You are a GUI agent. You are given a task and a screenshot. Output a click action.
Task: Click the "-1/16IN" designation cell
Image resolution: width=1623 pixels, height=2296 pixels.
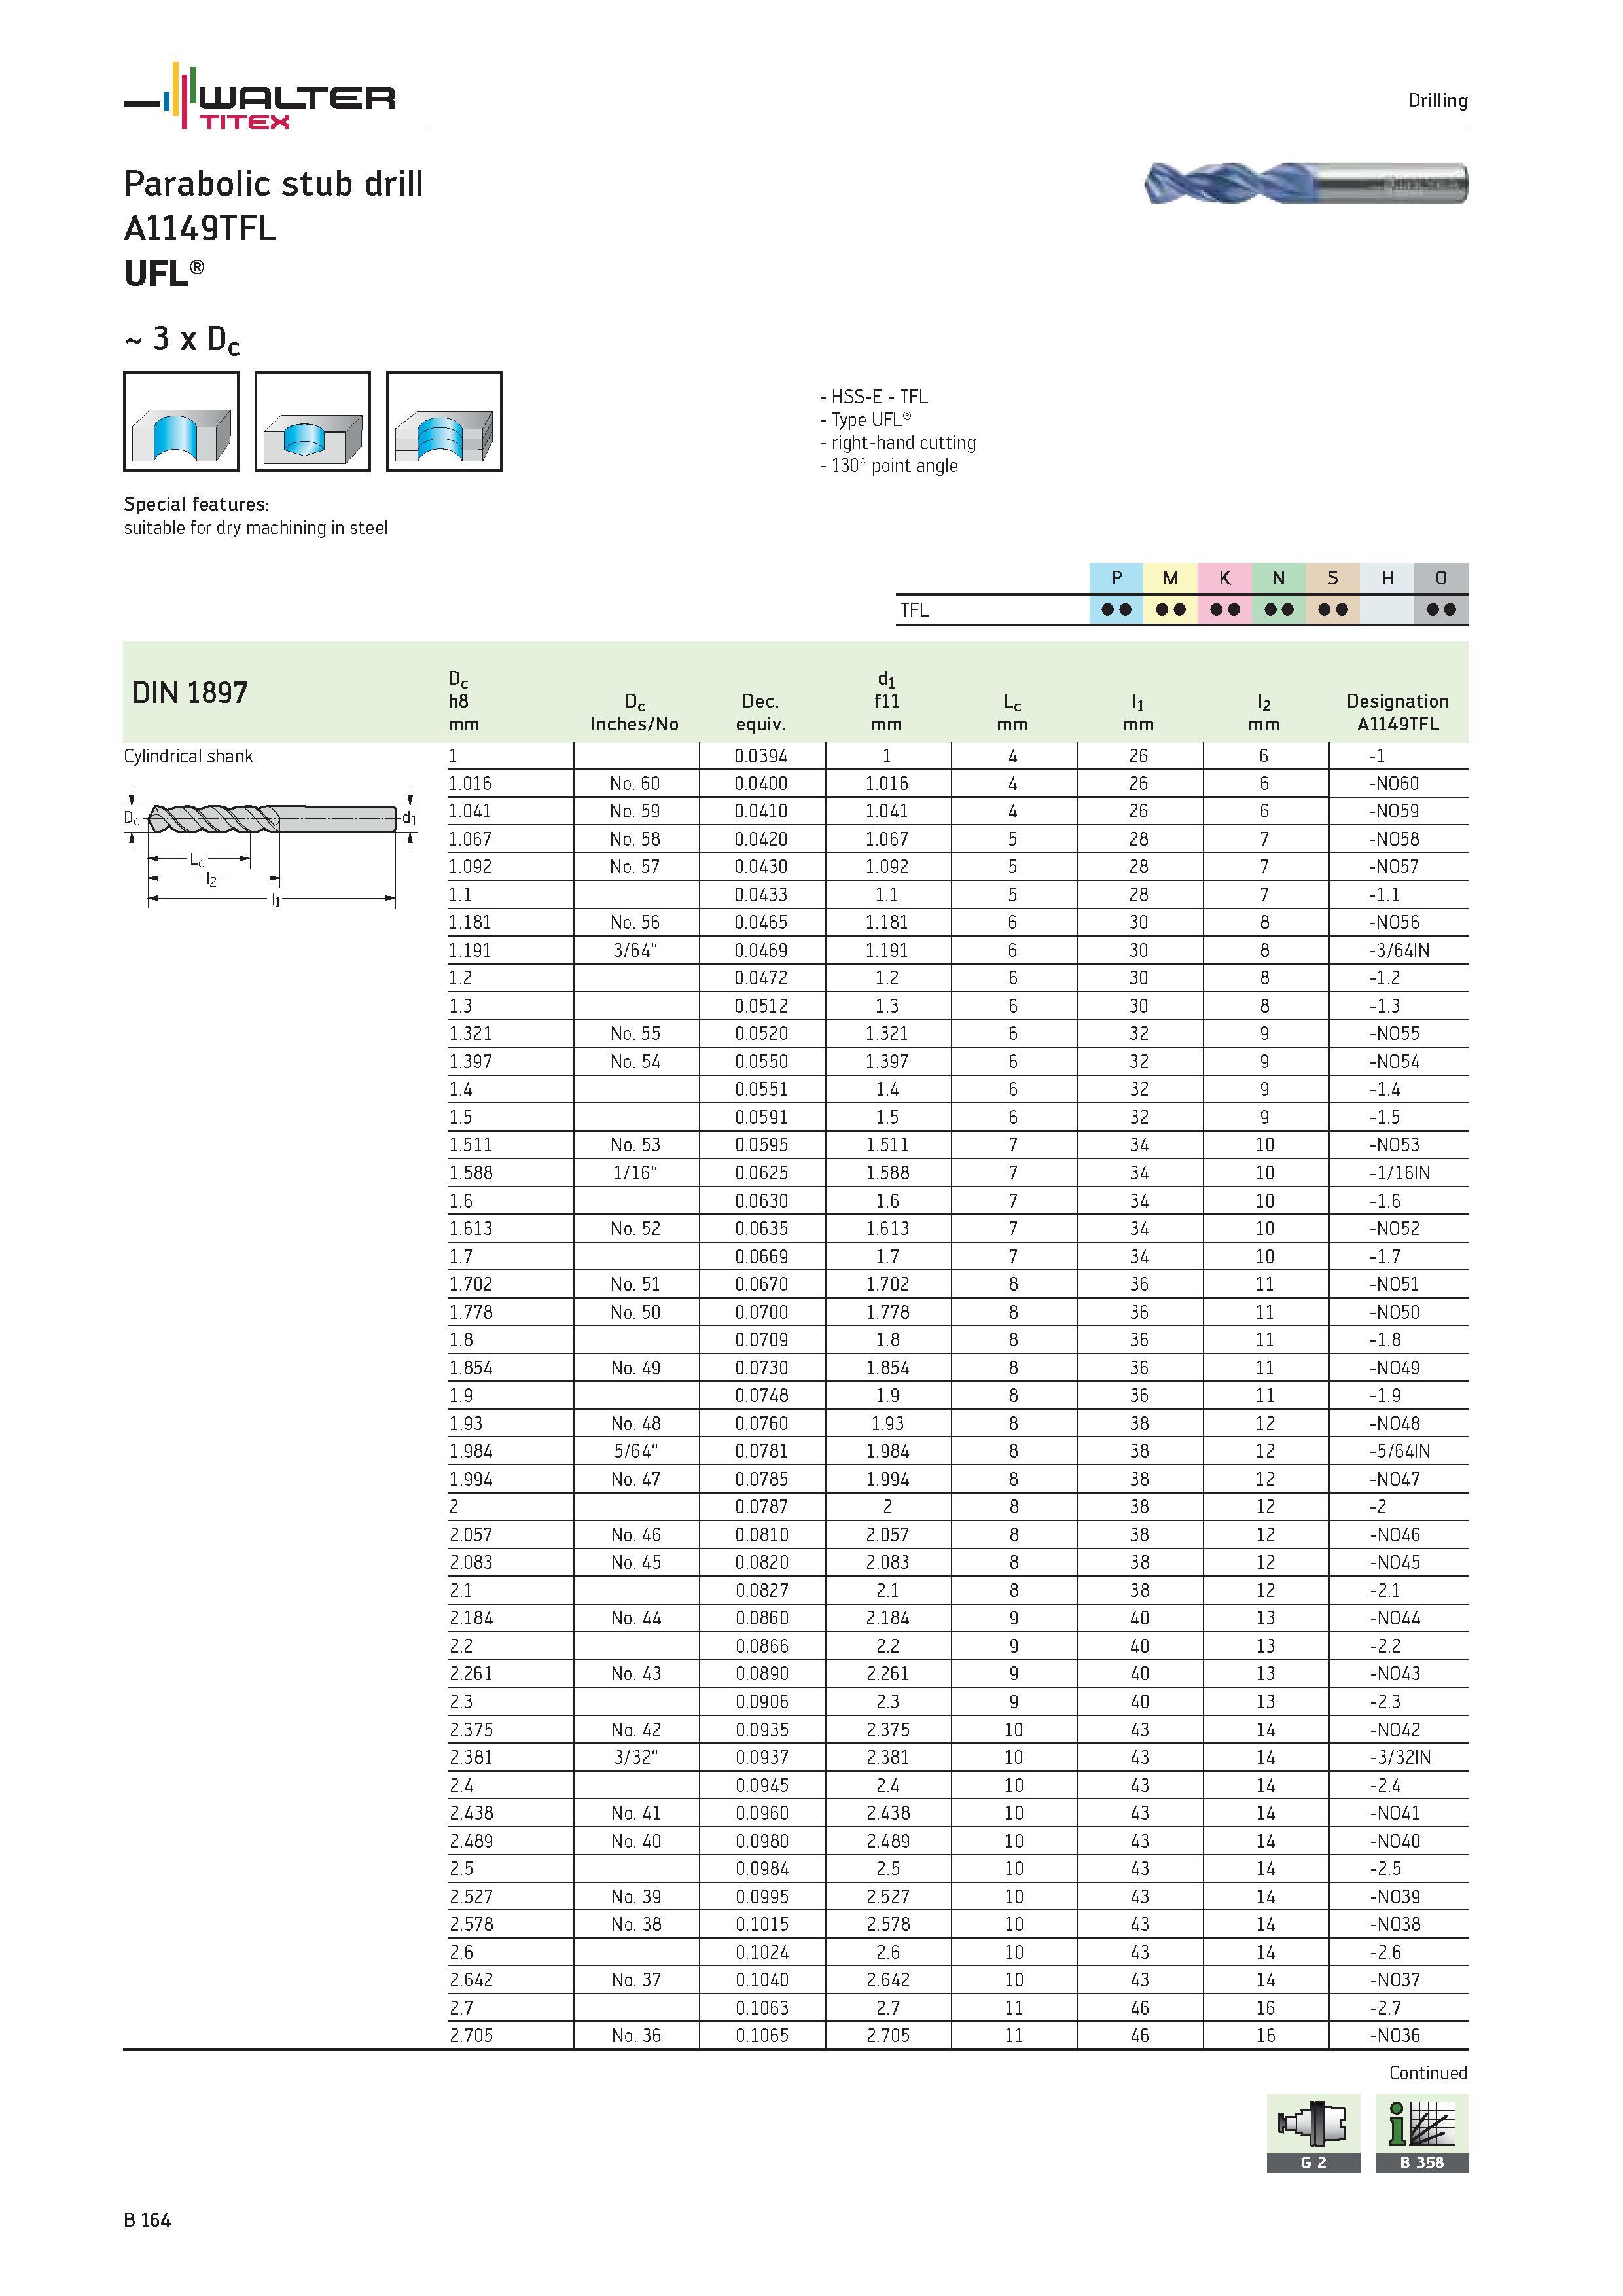coord(1398,1173)
